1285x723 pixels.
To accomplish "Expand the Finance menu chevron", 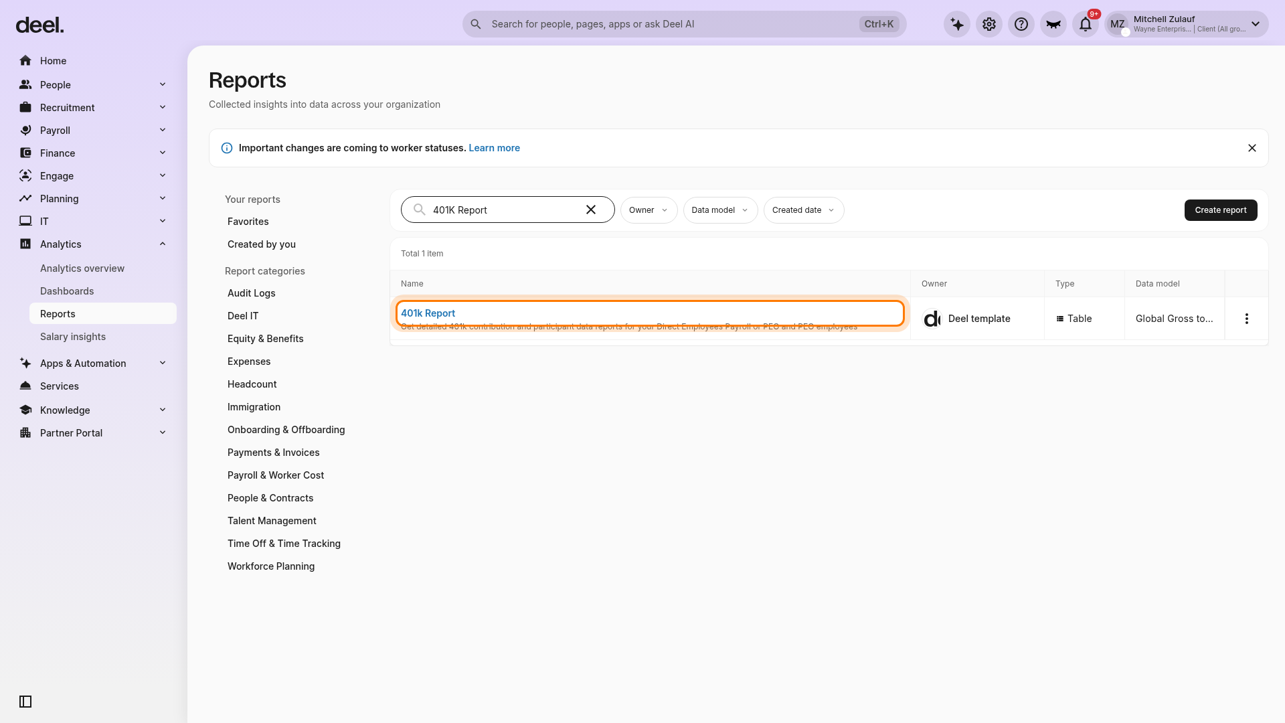I will coord(163,153).
